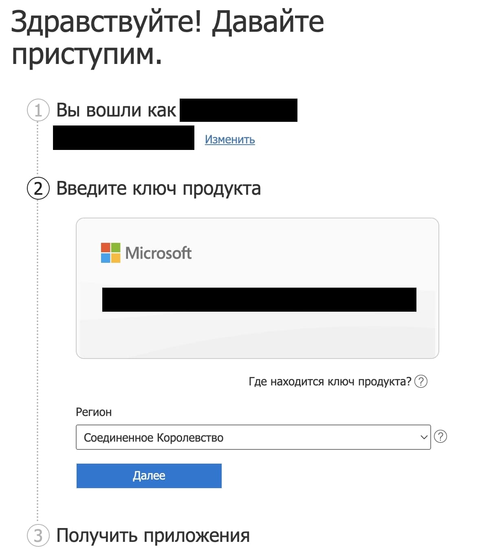Click the Microsoft wordmark text
The image size is (480, 559).
(x=159, y=253)
